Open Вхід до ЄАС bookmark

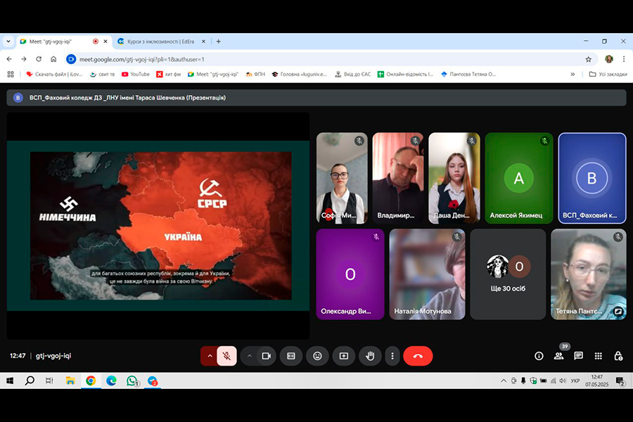click(353, 75)
